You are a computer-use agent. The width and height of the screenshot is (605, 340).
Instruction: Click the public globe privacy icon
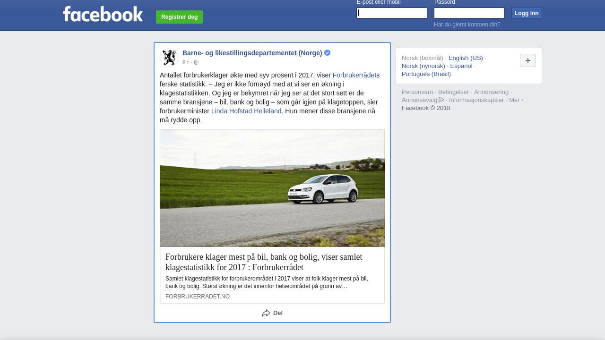pos(196,62)
